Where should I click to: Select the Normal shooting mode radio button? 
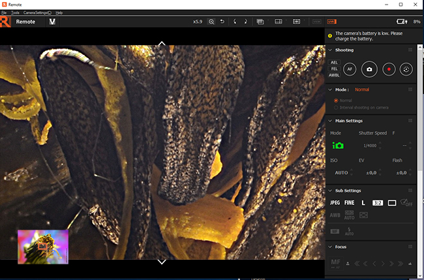(337, 101)
